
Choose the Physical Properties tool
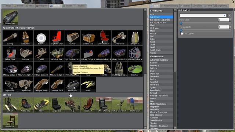pyautogui.click(x=162, y=112)
